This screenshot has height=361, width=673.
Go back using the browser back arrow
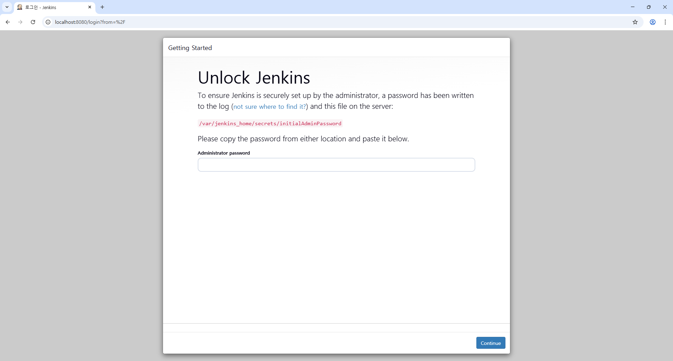pyautogui.click(x=8, y=22)
